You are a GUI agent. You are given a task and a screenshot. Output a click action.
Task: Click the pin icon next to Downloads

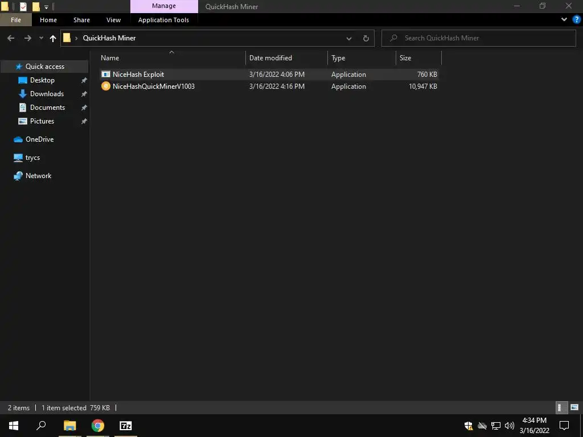84,94
